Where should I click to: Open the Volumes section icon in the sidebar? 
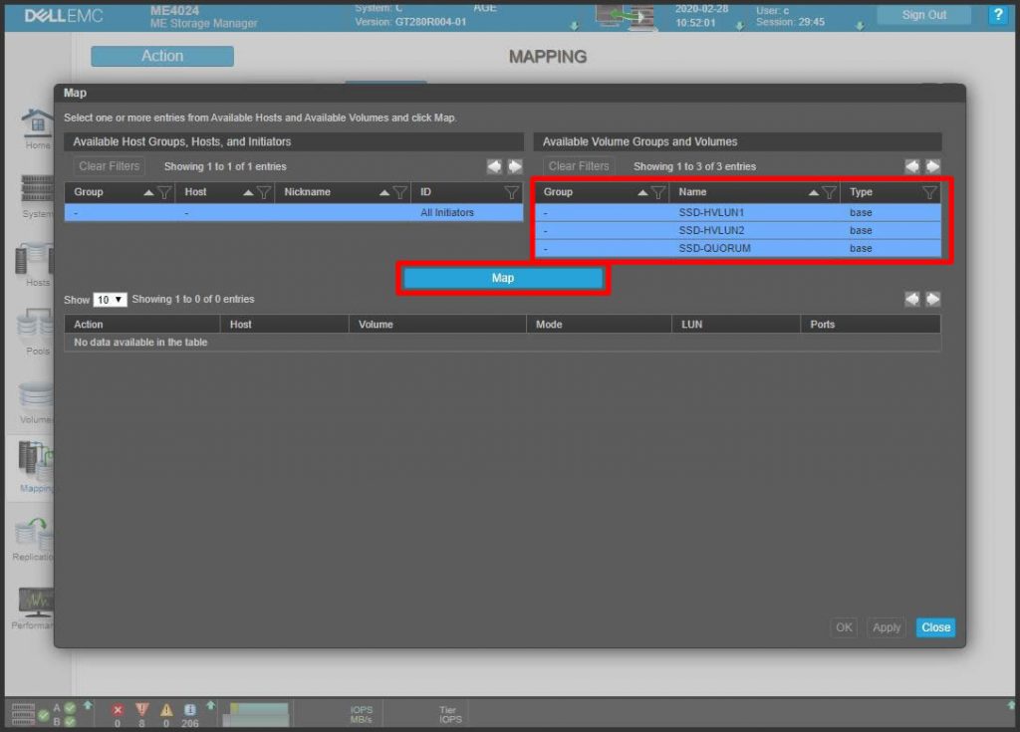click(x=36, y=395)
